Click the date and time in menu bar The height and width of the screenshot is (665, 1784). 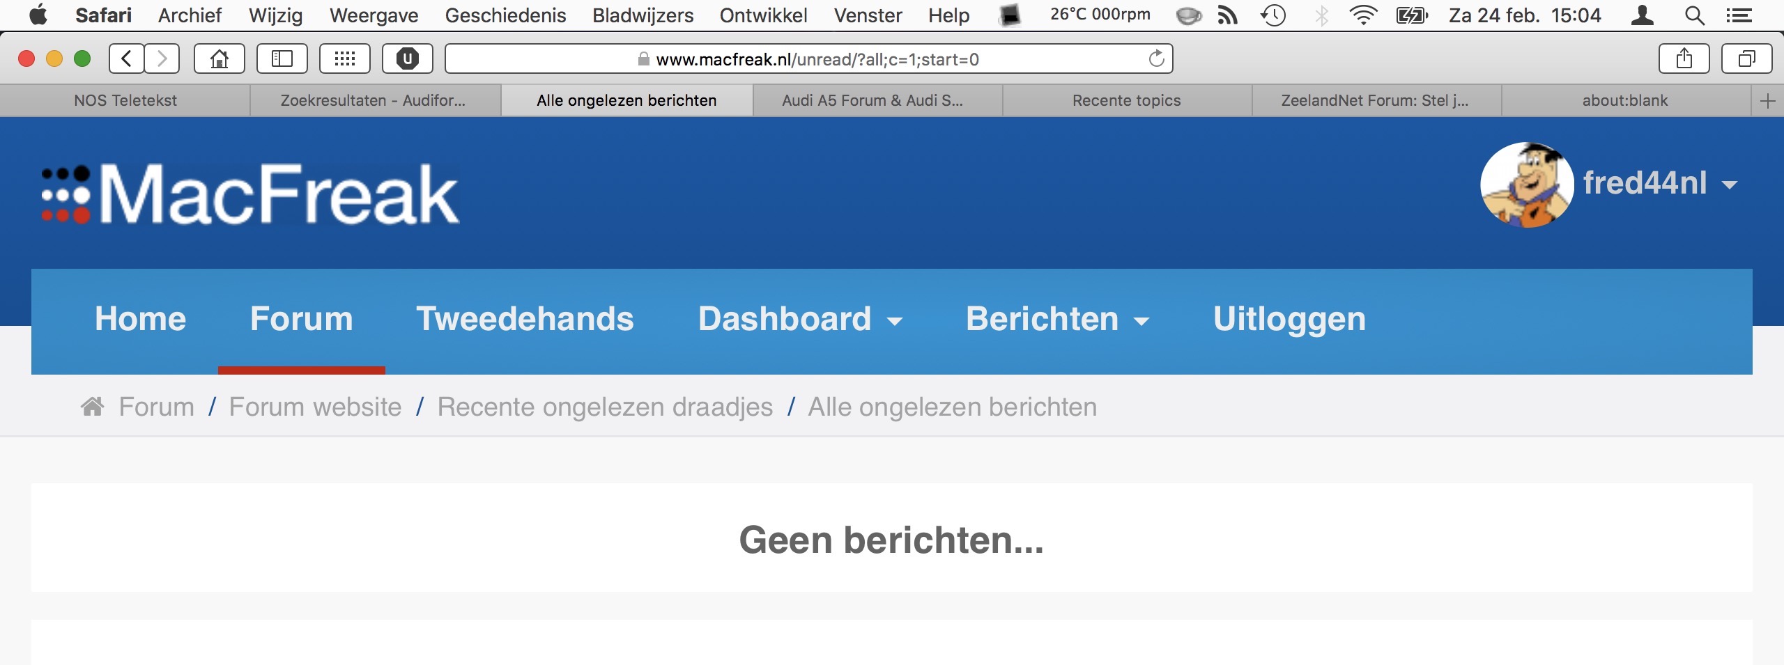pos(1525,15)
